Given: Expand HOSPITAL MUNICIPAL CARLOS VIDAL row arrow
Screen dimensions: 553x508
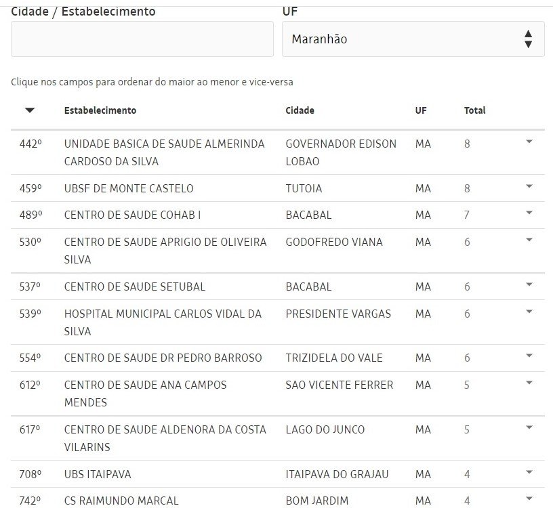Looking at the screenshot, I should click(529, 312).
